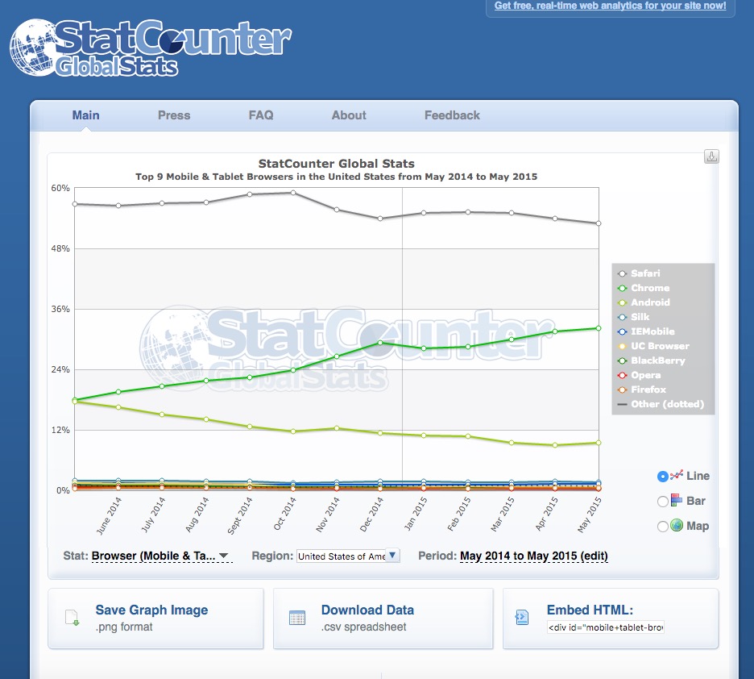754x679 pixels.
Task: Click the BlackBerry legend marker
Action: tap(622, 360)
